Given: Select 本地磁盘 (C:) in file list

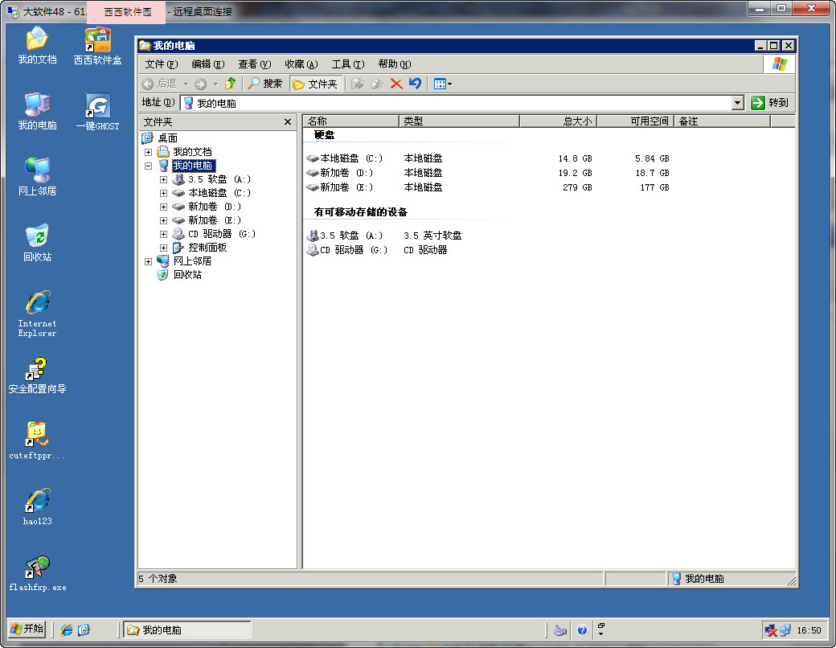Looking at the screenshot, I should (344, 158).
